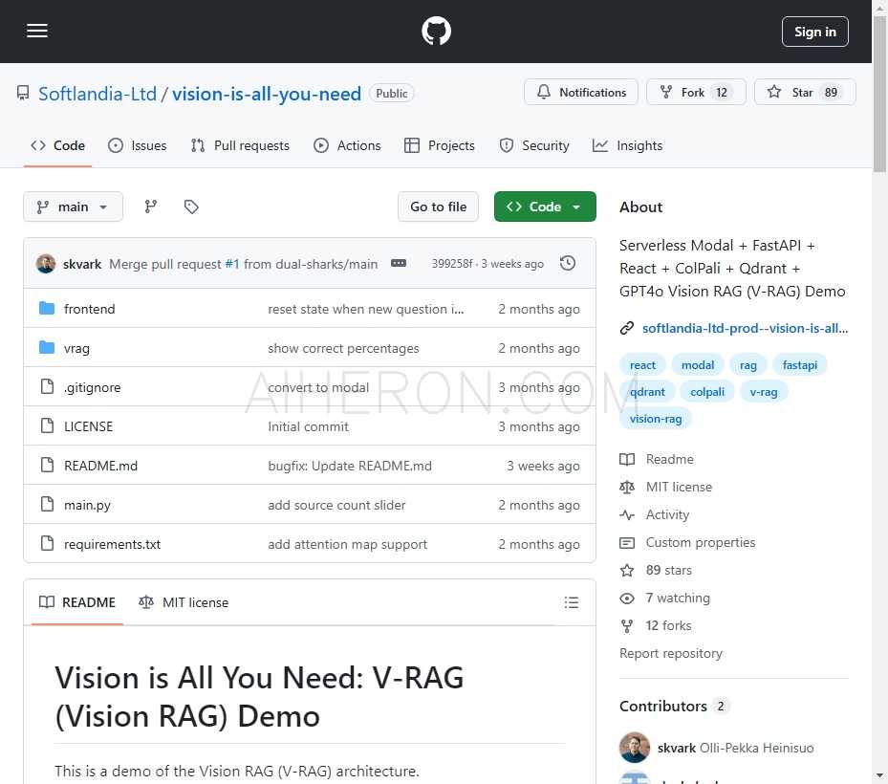Open the vision-is-all-you-need repository link
Viewport: 888px width, 784px height.
point(266,94)
